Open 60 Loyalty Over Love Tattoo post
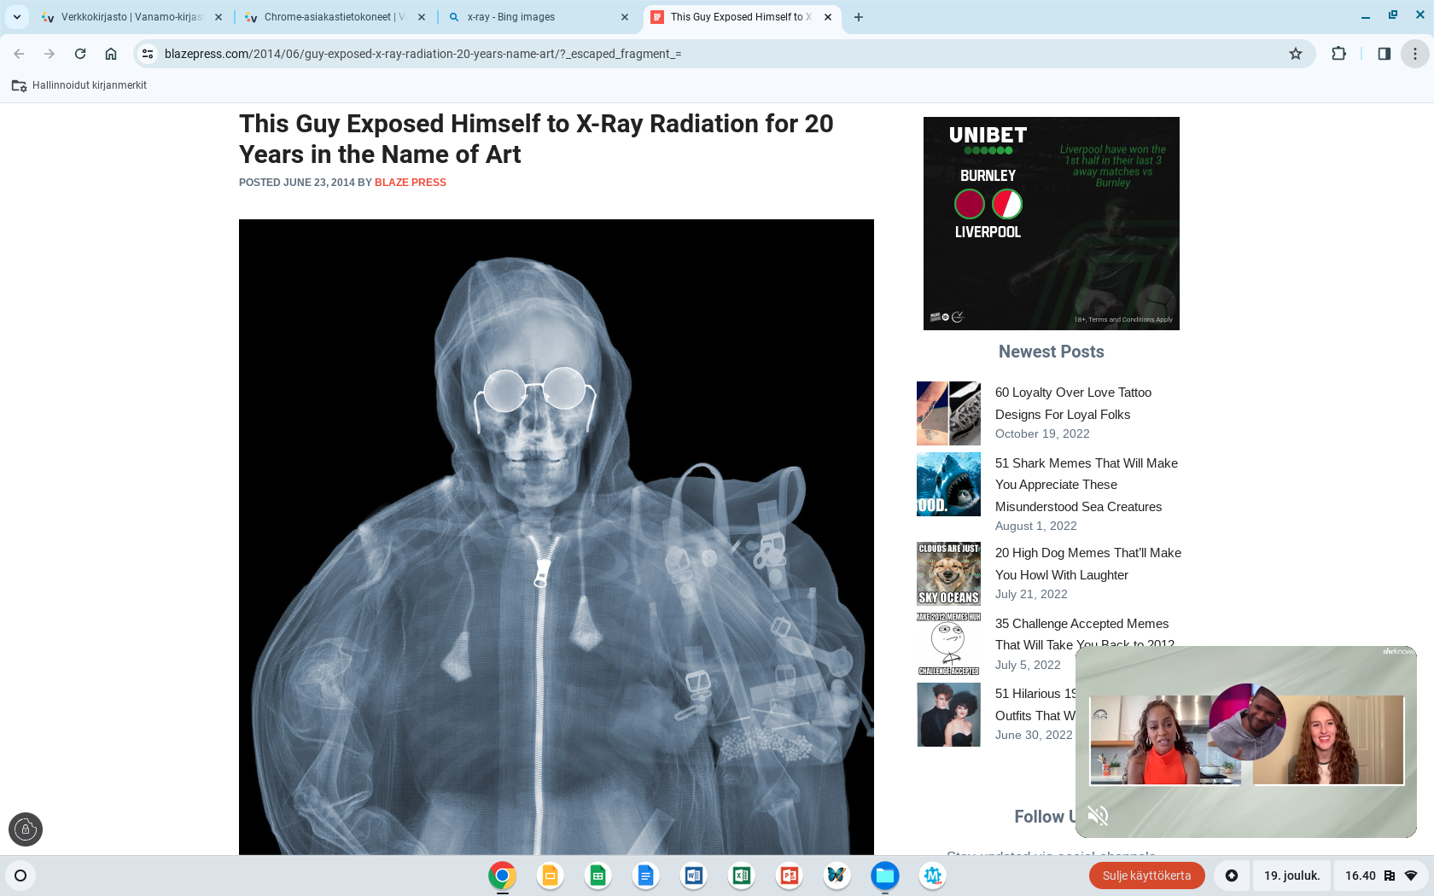This screenshot has height=896, width=1434. click(1073, 404)
